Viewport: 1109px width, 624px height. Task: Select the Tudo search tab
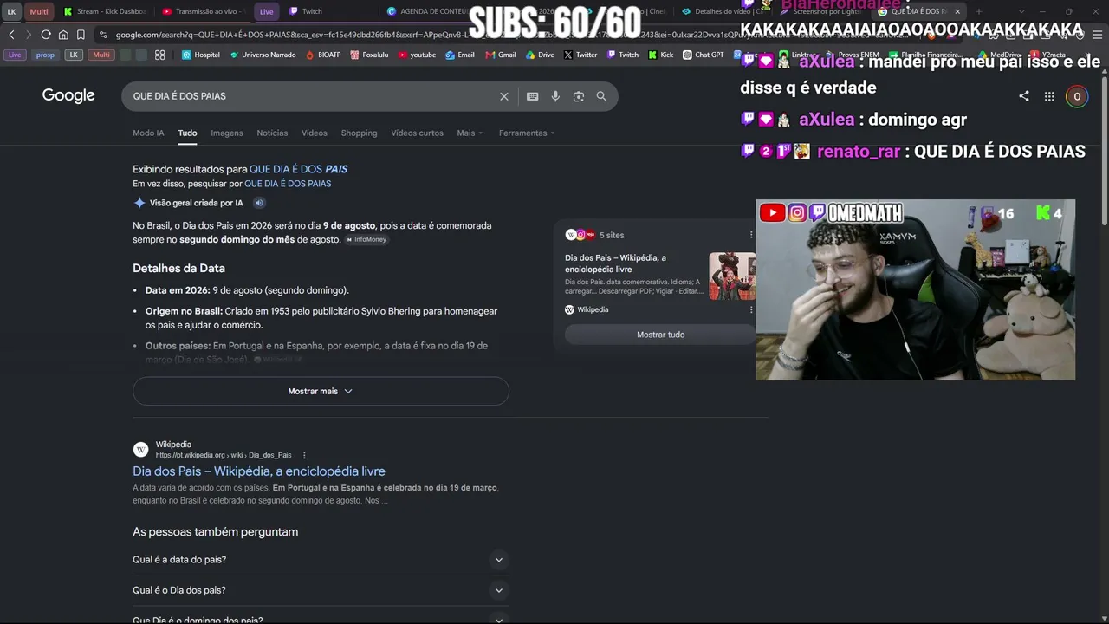click(187, 133)
